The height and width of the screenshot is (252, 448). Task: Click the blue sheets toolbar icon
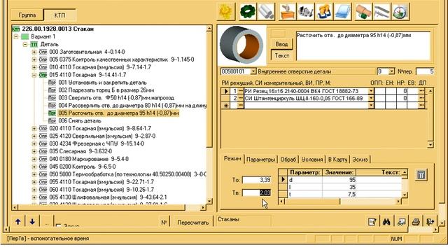click(342, 12)
